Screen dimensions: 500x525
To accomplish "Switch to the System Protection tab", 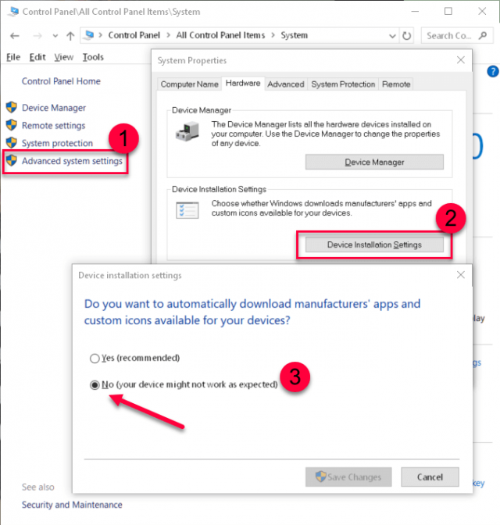I will click(x=343, y=84).
